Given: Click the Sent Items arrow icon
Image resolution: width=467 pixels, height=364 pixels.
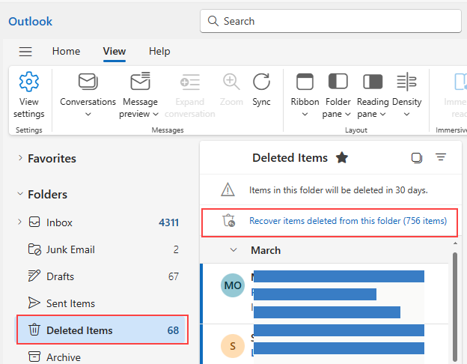Looking at the screenshot, I should (x=34, y=303).
